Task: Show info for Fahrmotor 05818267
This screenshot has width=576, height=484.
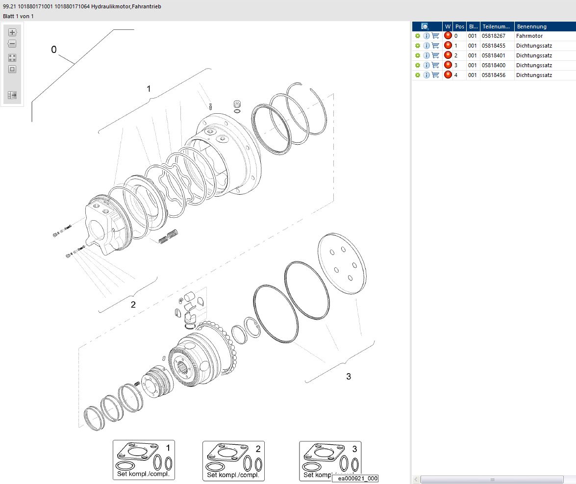Action: click(426, 36)
